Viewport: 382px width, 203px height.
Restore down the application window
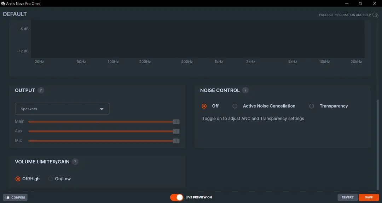360,4
